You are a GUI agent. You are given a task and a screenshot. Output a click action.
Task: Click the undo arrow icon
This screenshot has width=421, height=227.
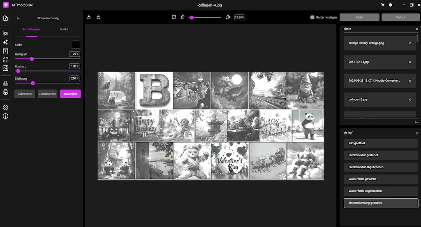[x=89, y=17]
